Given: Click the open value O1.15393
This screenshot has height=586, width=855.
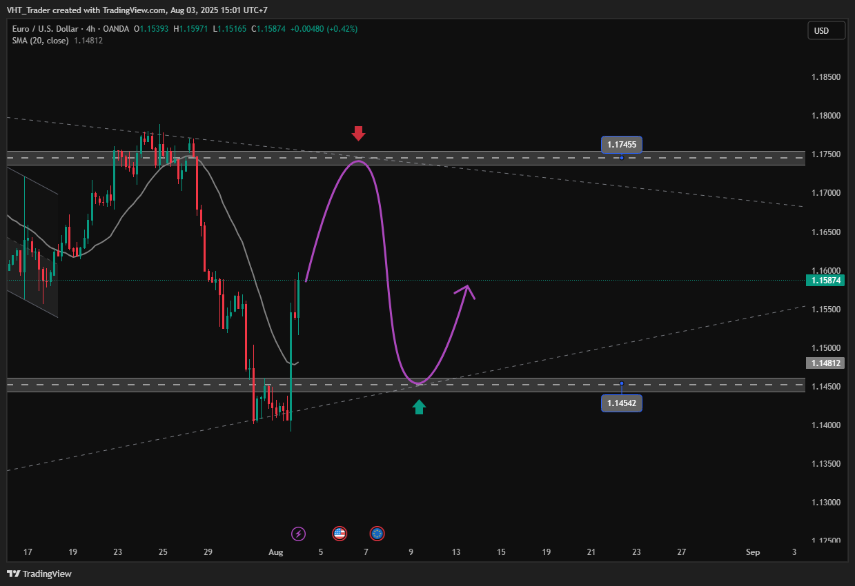Looking at the screenshot, I should [153, 29].
